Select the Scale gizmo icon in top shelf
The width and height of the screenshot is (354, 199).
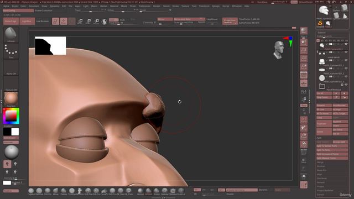[88, 22]
